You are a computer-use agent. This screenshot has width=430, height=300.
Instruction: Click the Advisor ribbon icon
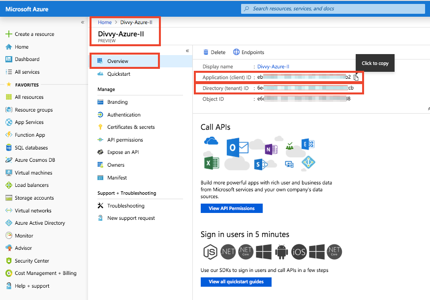(x=9, y=248)
